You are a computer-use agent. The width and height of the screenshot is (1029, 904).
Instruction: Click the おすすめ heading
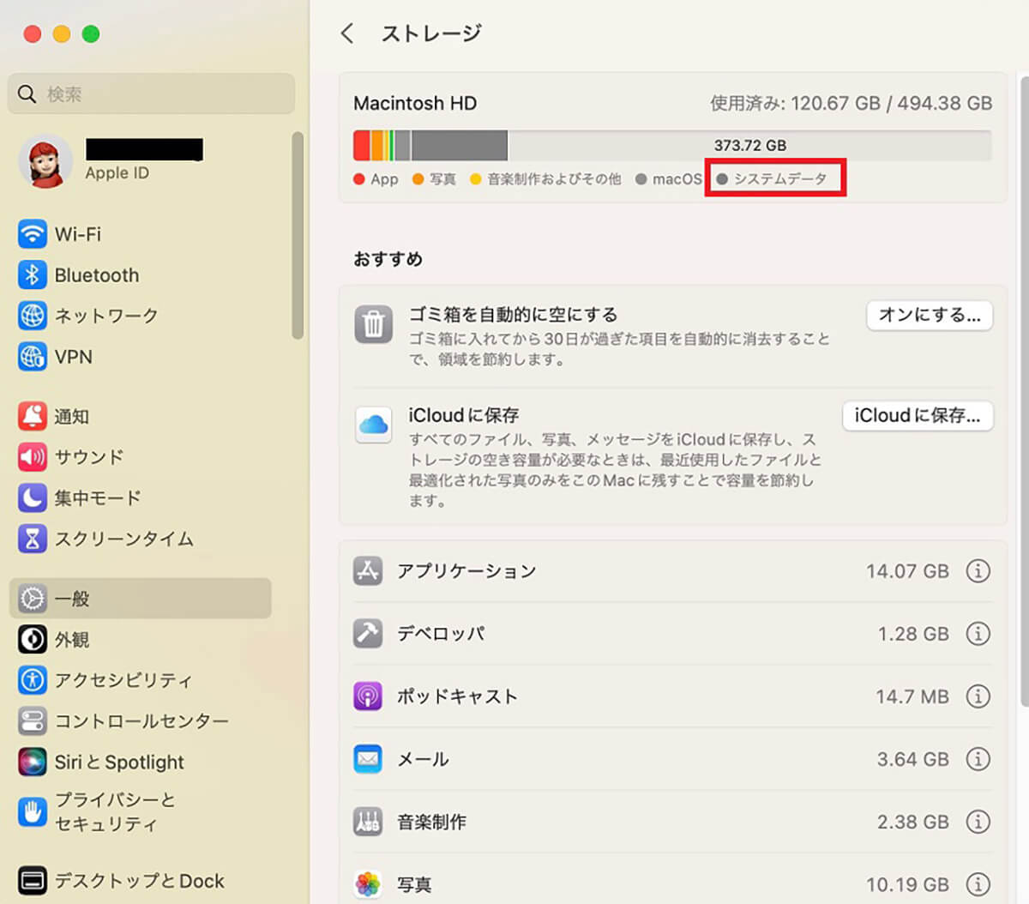pyautogui.click(x=388, y=259)
